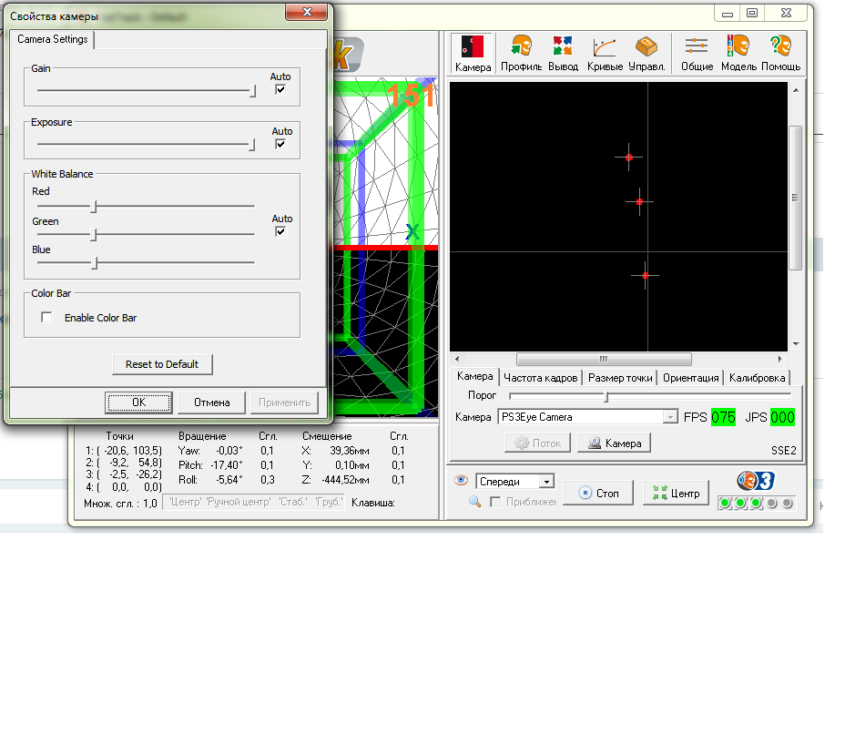Click the SSE2 label
845x754 pixels.
tap(784, 451)
